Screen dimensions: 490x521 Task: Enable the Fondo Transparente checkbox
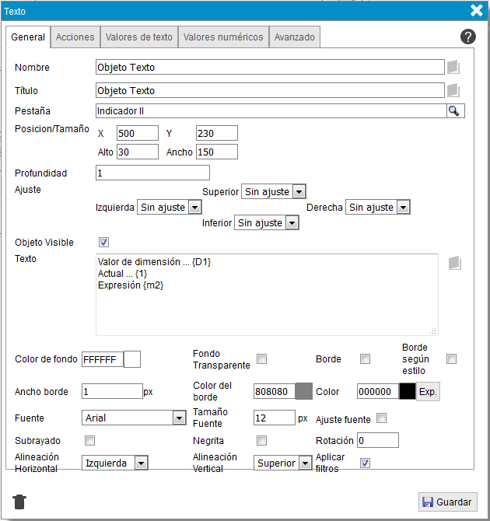pyautogui.click(x=262, y=358)
